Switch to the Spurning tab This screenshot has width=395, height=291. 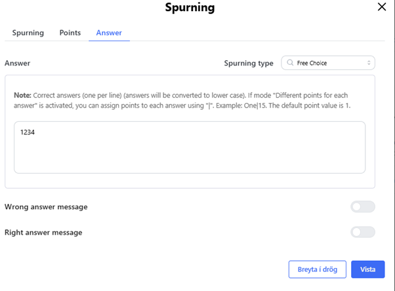tap(28, 33)
